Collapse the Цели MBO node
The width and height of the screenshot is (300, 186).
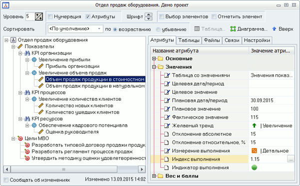coord(13,139)
